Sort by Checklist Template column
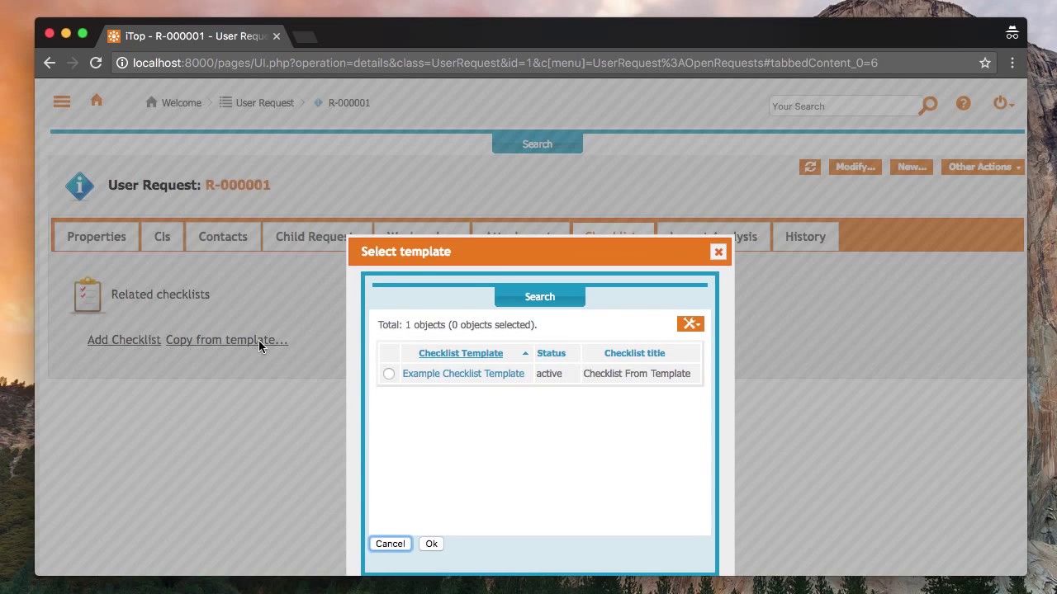Image resolution: width=1057 pixels, height=594 pixels. click(461, 353)
